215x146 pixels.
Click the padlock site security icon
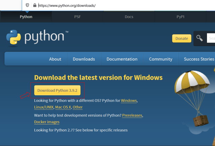34,5
